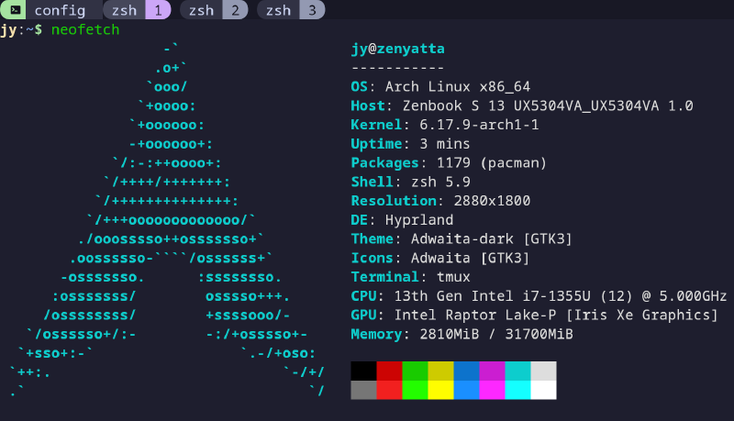Click the Uptime value 3 mins

445,144
